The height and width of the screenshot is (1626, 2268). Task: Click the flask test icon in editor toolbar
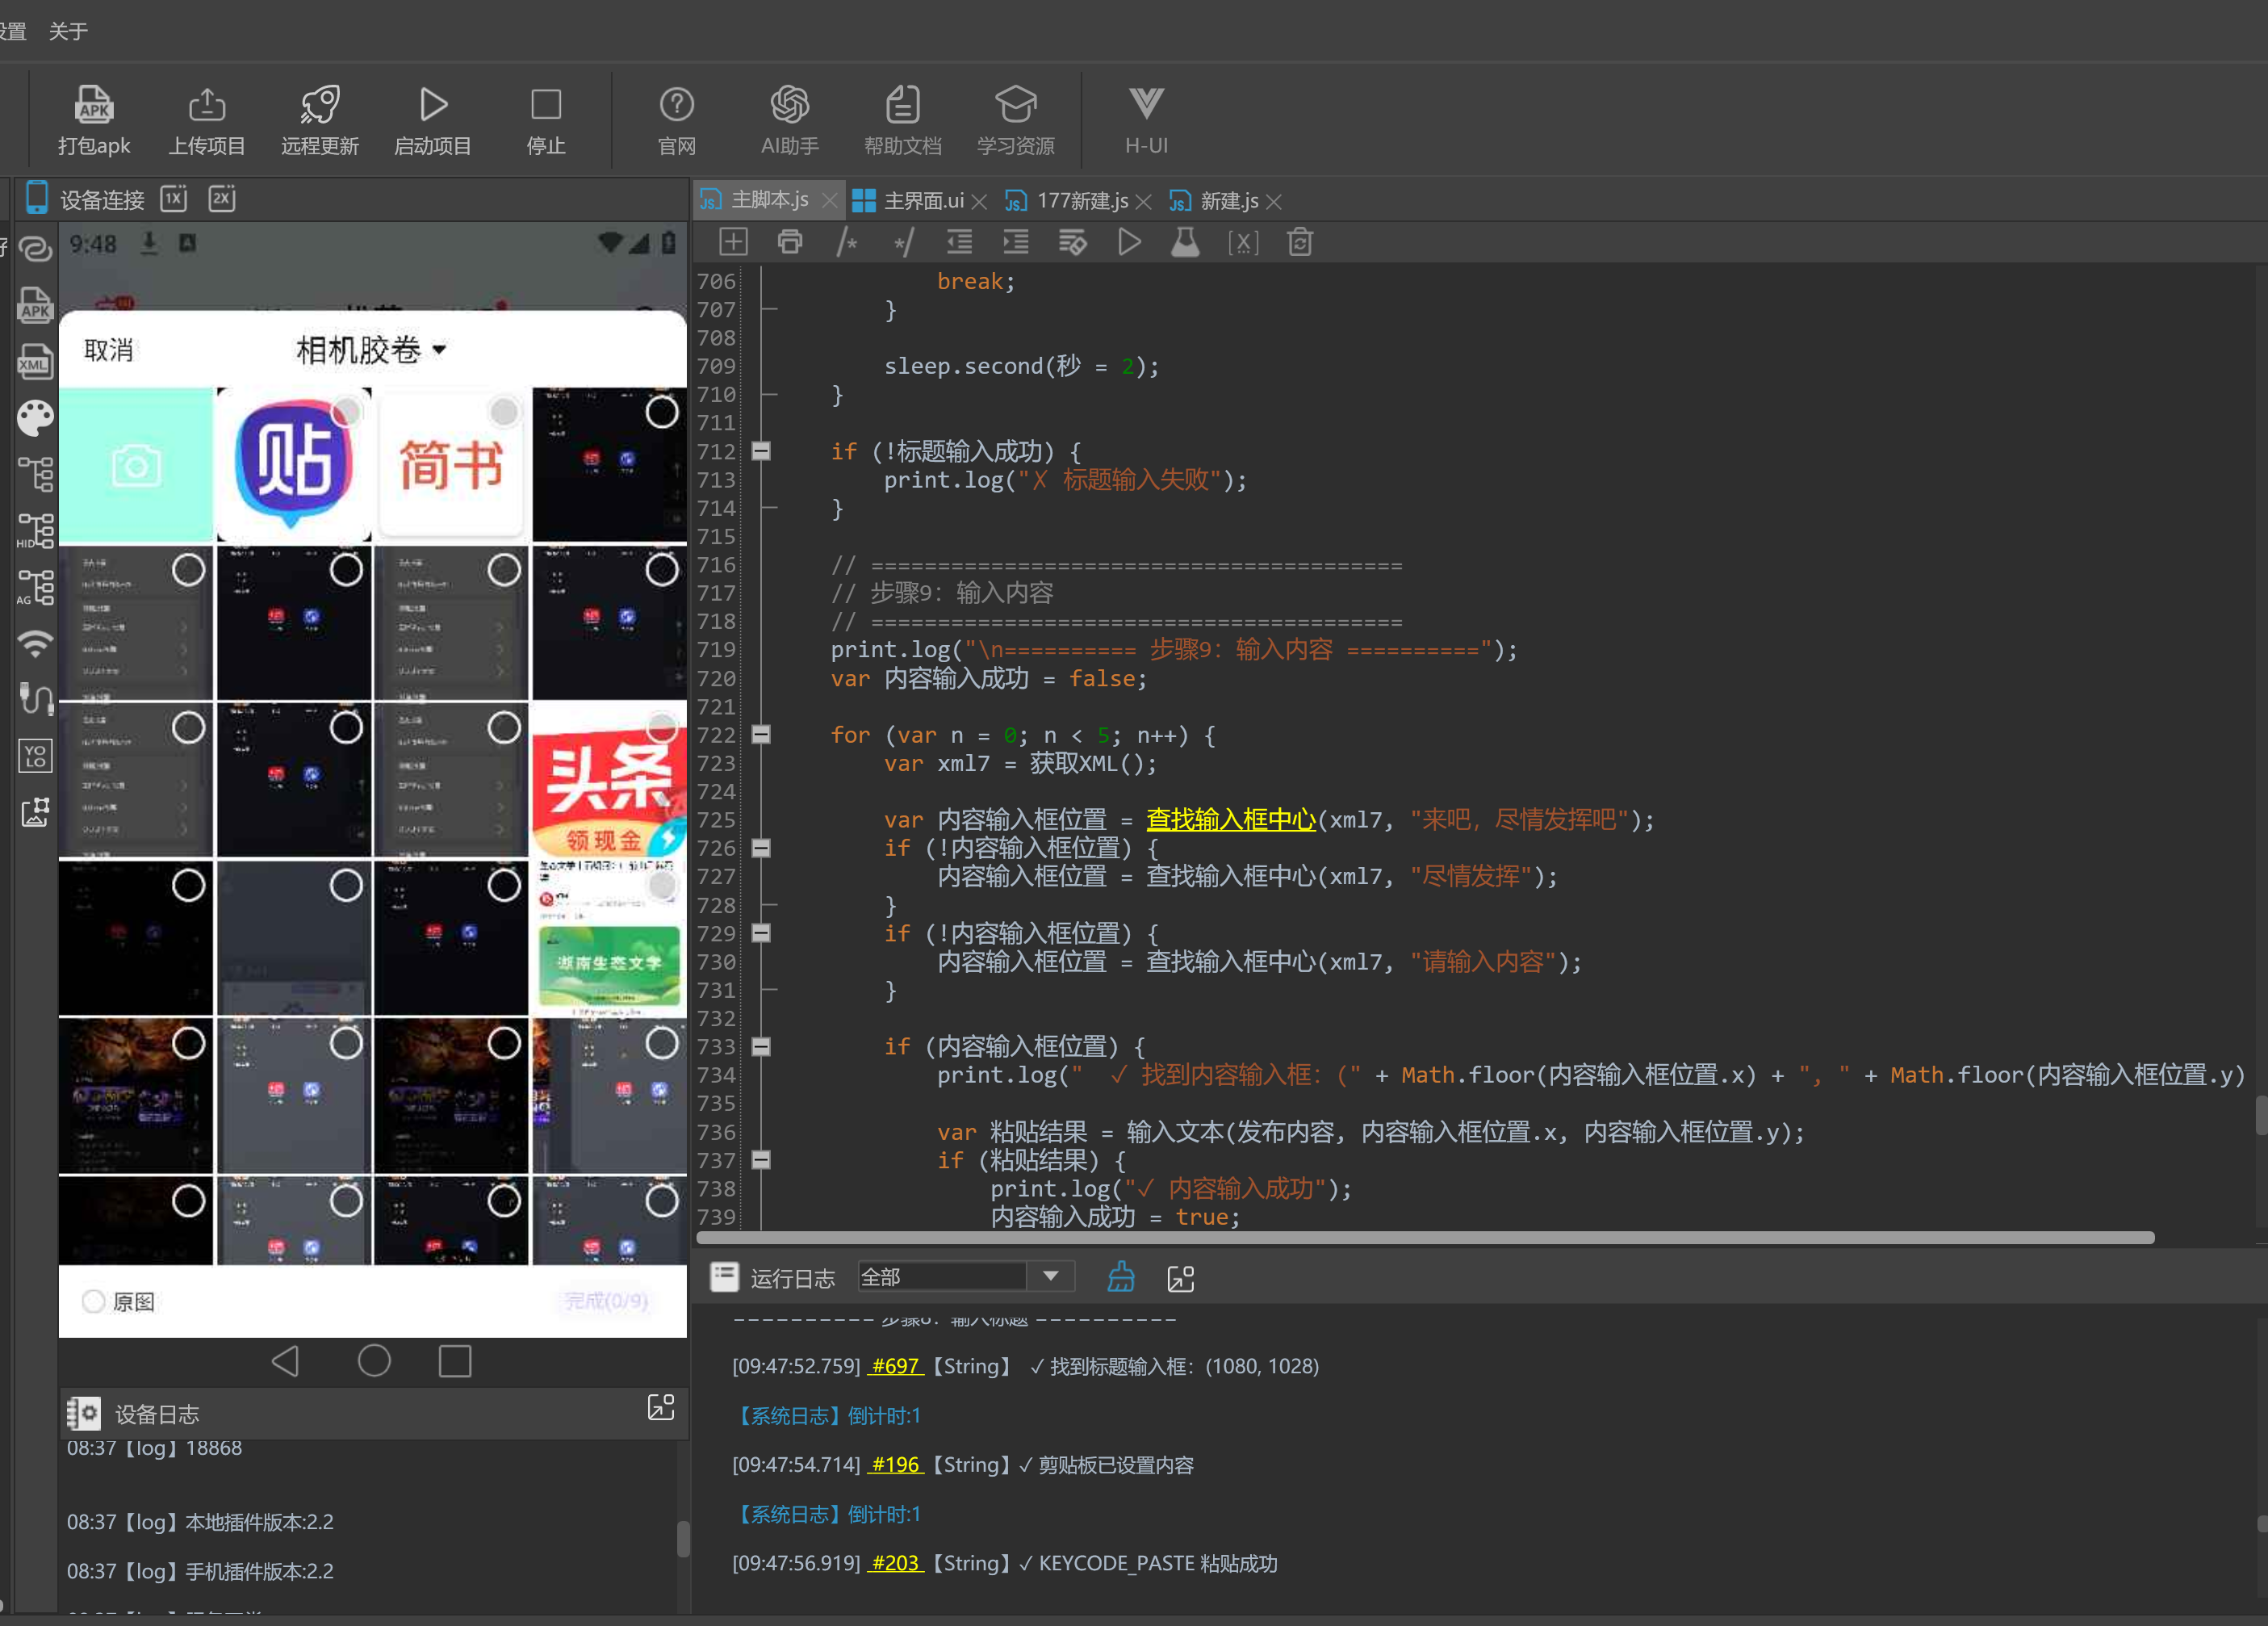click(x=1185, y=242)
